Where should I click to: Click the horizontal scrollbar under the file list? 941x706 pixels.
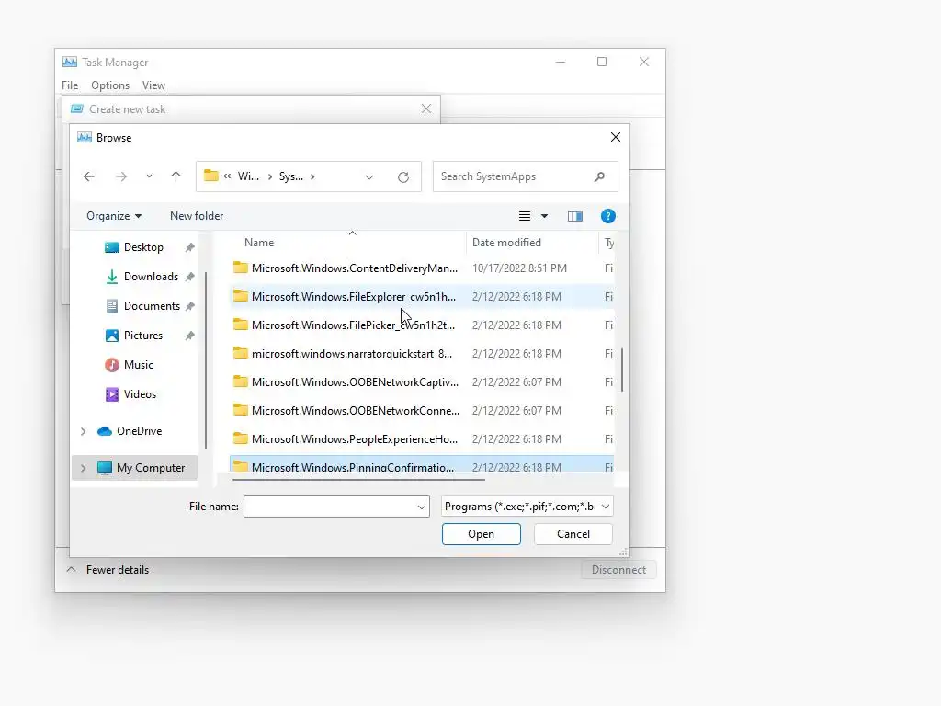pos(358,480)
